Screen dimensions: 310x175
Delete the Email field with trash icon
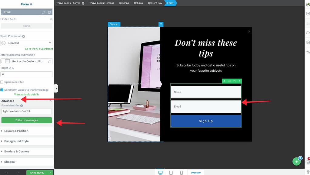pos(49,12)
